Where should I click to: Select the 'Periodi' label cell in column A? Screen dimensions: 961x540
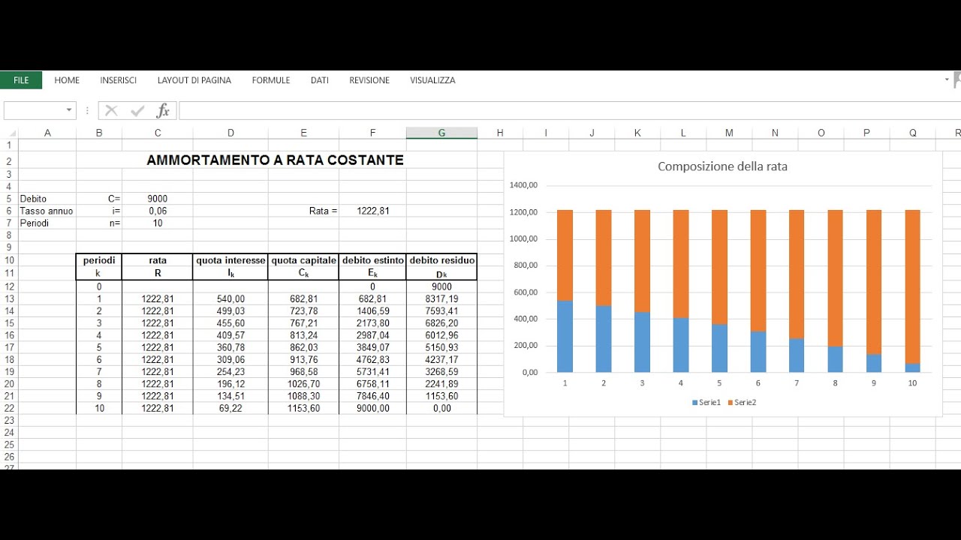(x=47, y=223)
